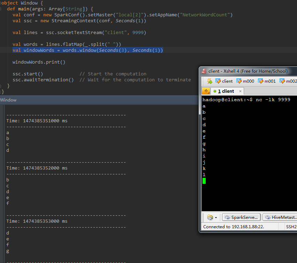
Task: Click the m000 session lightning icon
Action: click(x=239, y=81)
